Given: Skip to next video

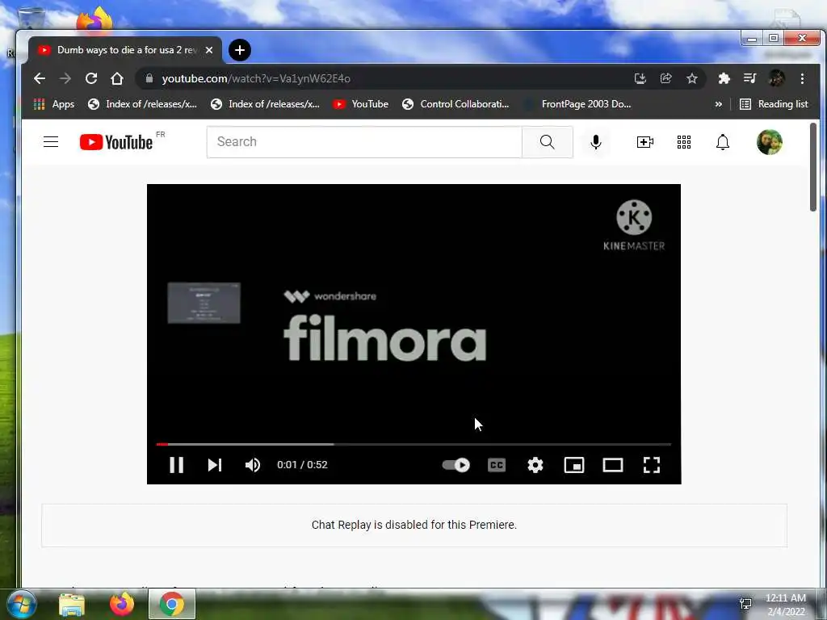Looking at the screenshot, I should click(x=215, y=464).
